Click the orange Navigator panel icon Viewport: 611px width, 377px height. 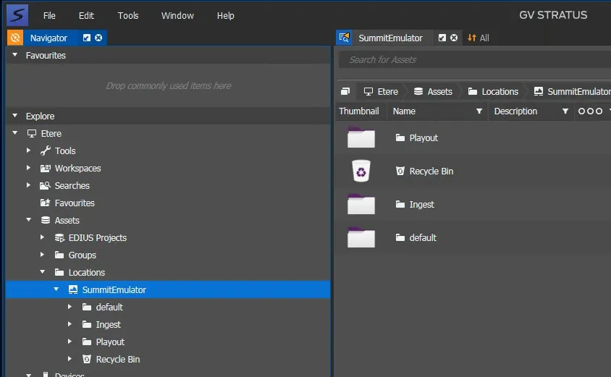(x=15, y=38)
